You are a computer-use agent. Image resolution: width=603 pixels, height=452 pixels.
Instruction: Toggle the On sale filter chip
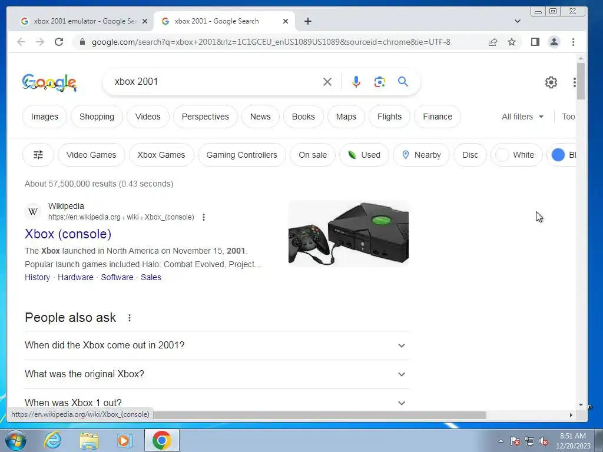pos(313,155)
